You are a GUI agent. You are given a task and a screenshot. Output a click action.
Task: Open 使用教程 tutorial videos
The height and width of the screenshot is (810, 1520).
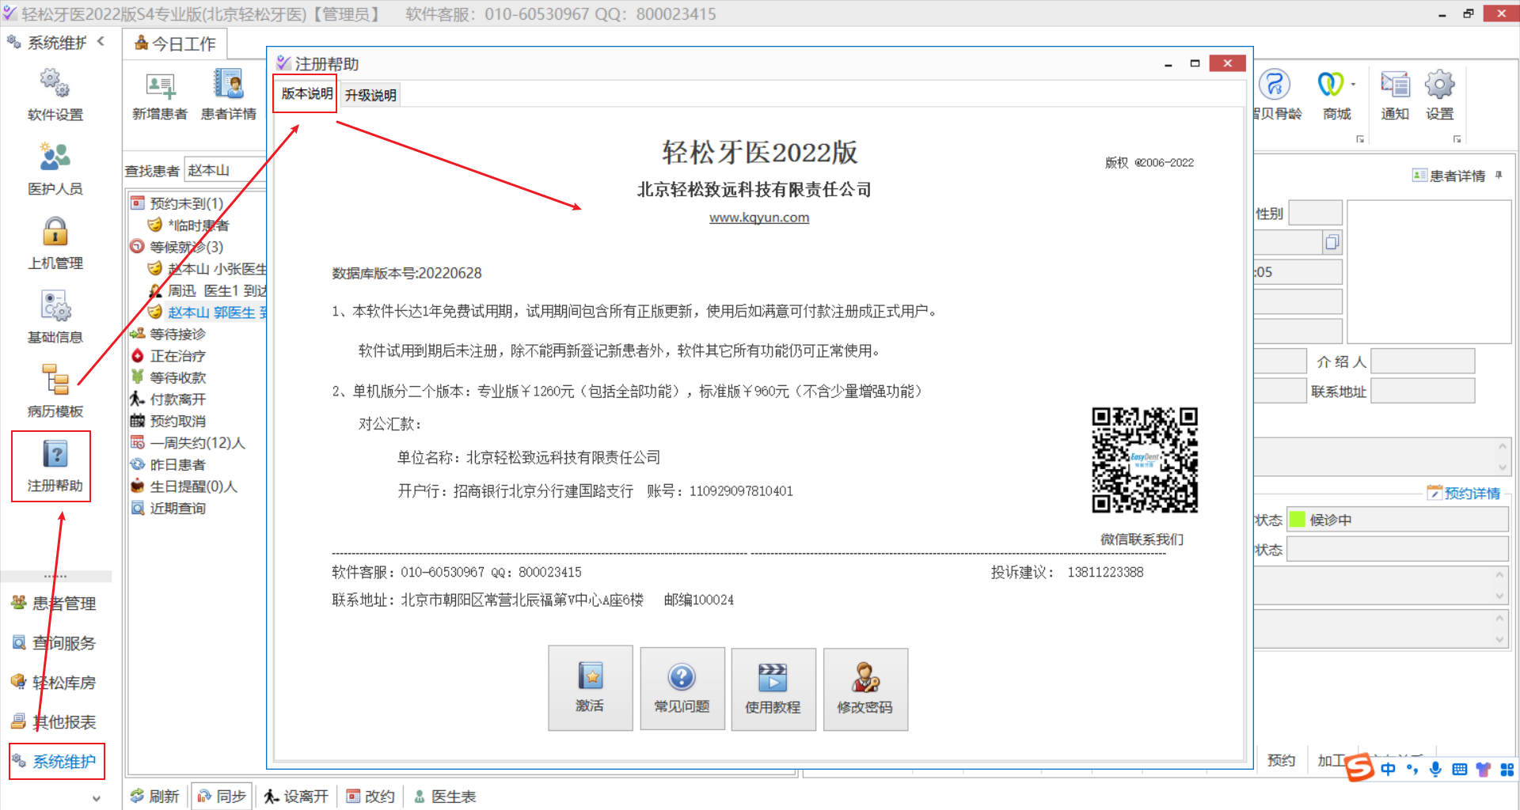click(x=773, y=688)
